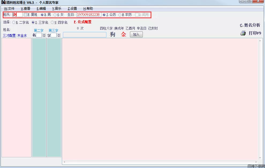Decrease the 字 third-character stroke stepper
Image resolution: width=265 pixels, height=168 pixels.
pyautogui.click(x=59, y=36)
